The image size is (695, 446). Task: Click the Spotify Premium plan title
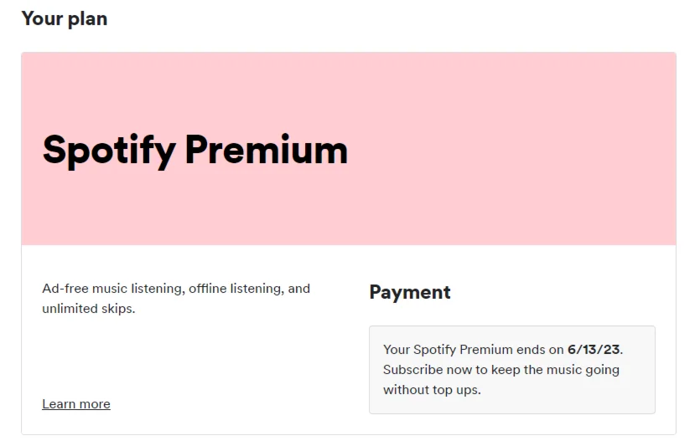pos(194,150)
